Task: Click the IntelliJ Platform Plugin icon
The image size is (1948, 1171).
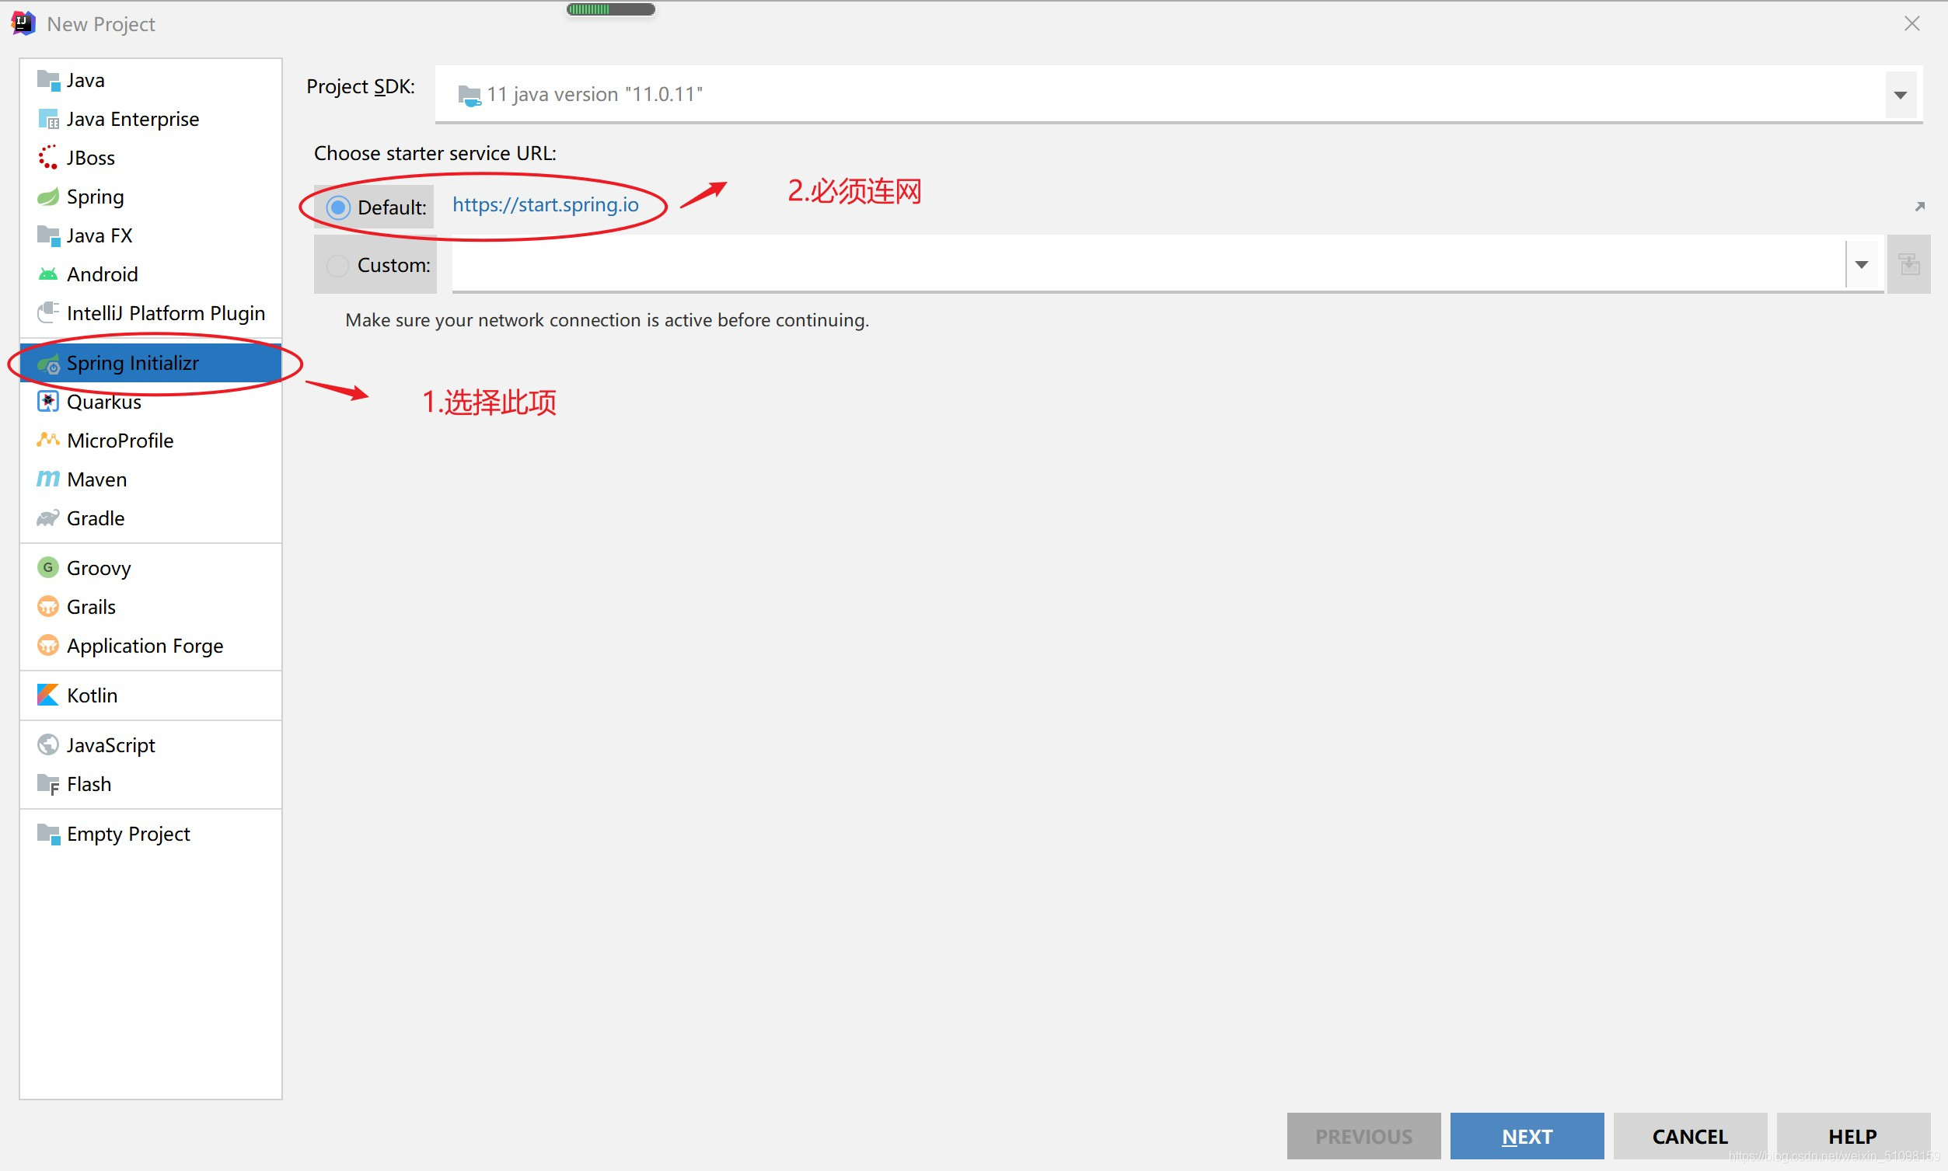Action: tap(48, 312)
